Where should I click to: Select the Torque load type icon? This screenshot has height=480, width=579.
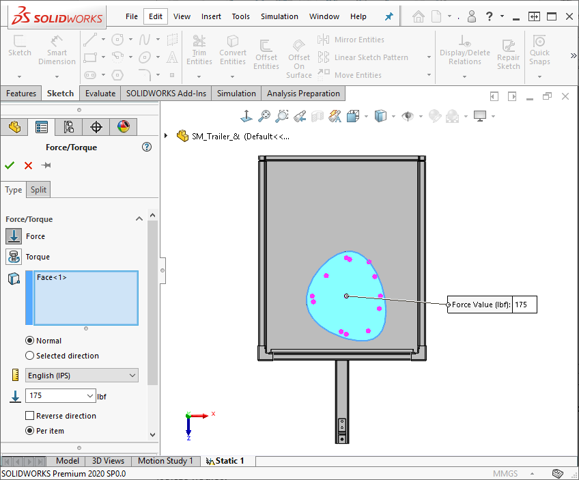[x=14, y=257]
